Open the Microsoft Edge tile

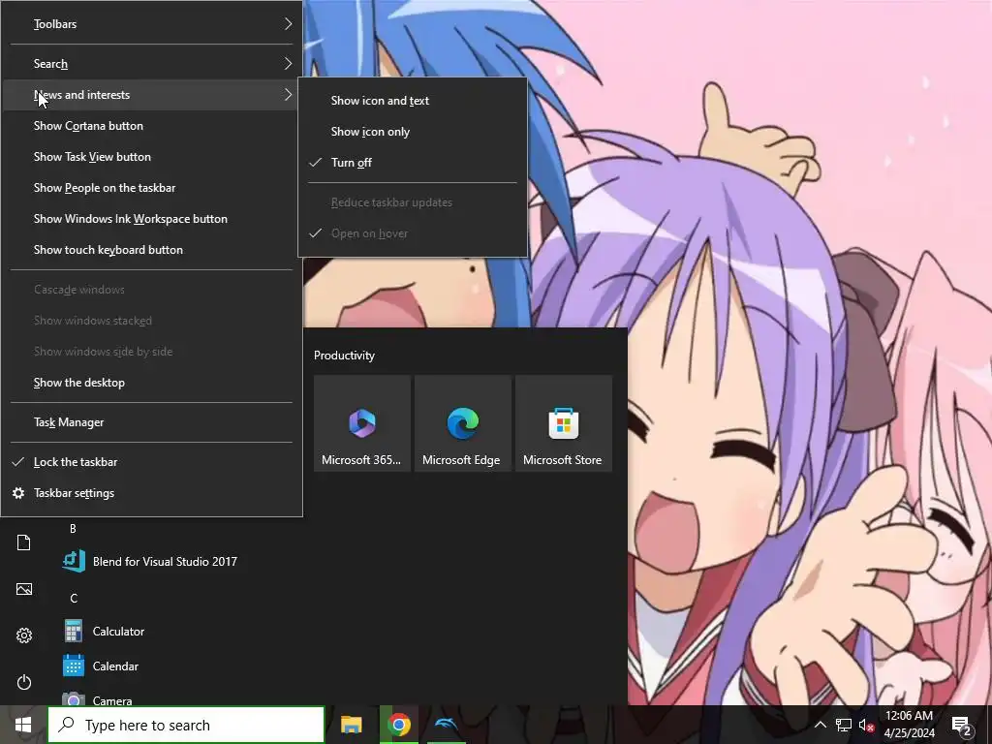tap(462, 423)
